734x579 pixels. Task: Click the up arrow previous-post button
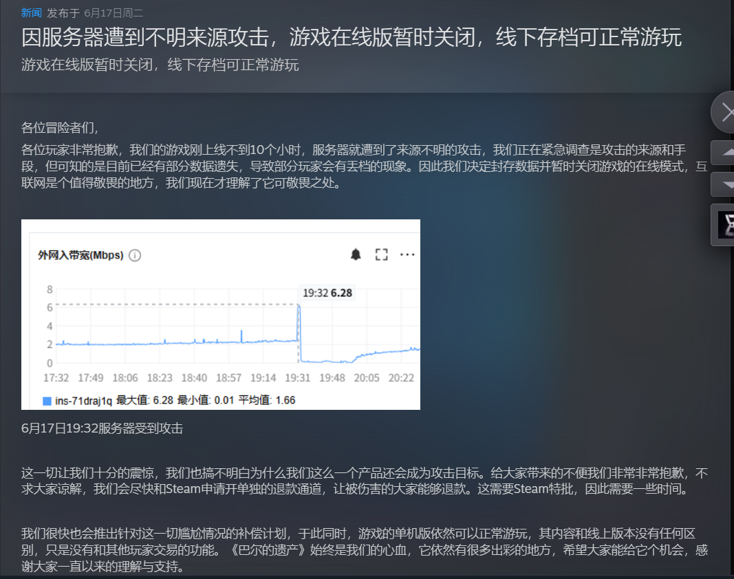[x=723, y=152]
